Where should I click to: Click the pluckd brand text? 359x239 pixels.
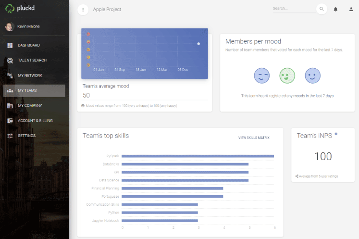pyautogui.click(x=25, y=8)
